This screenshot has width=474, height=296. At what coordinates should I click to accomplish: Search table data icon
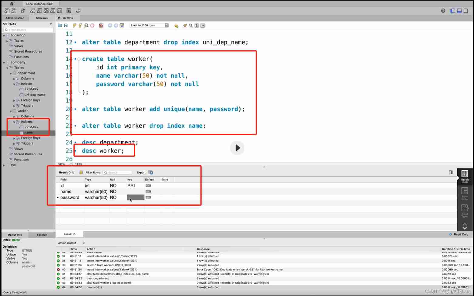coord(69,11)
